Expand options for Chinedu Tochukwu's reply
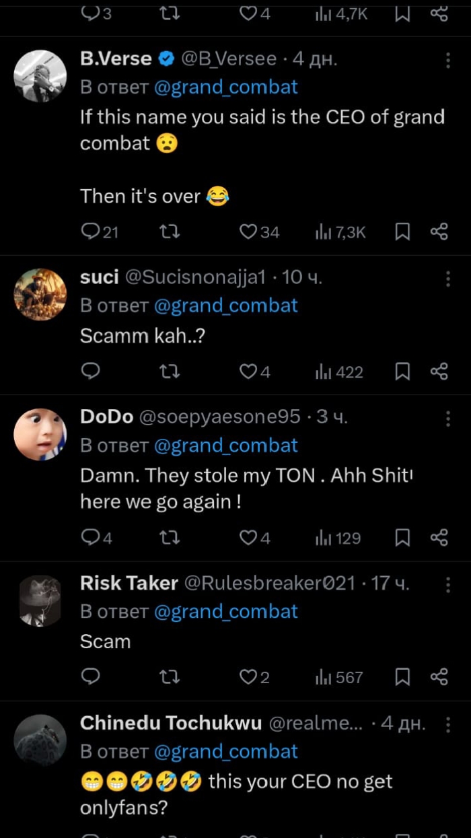The height and width of the screenshot is (838, 471). pyautogui.click(x=447, y=725)
